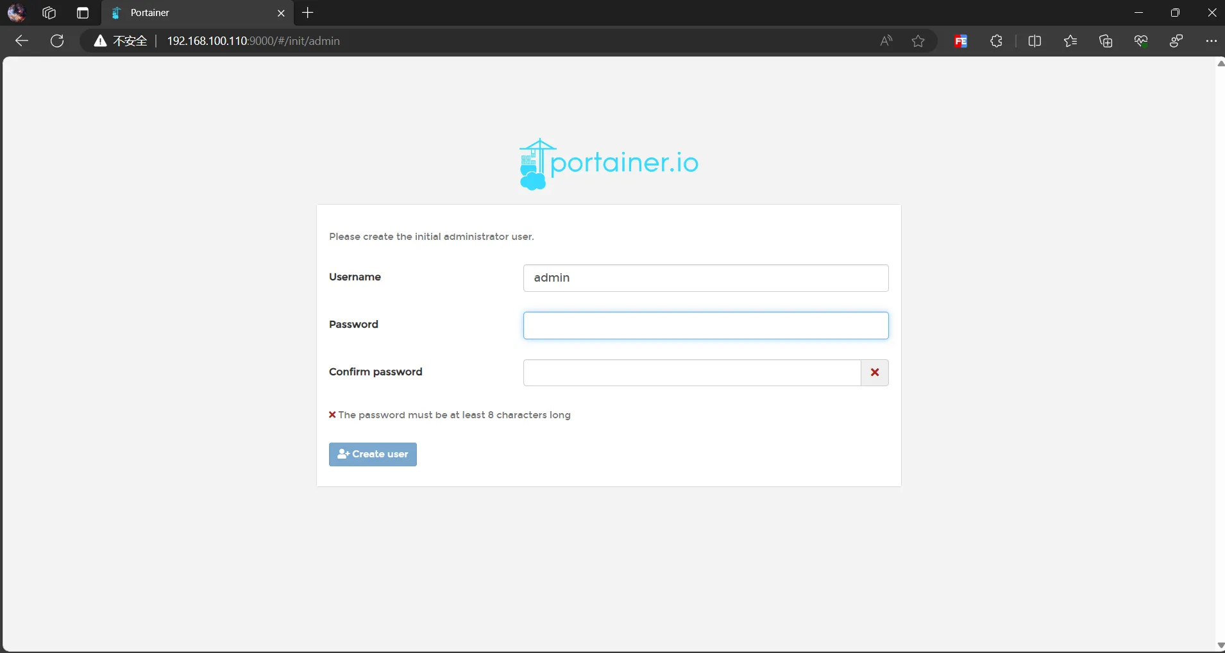The width and height of the screenshot is (1225, 653).
Task: Click the address bar URL
Action: click(253, 41)
